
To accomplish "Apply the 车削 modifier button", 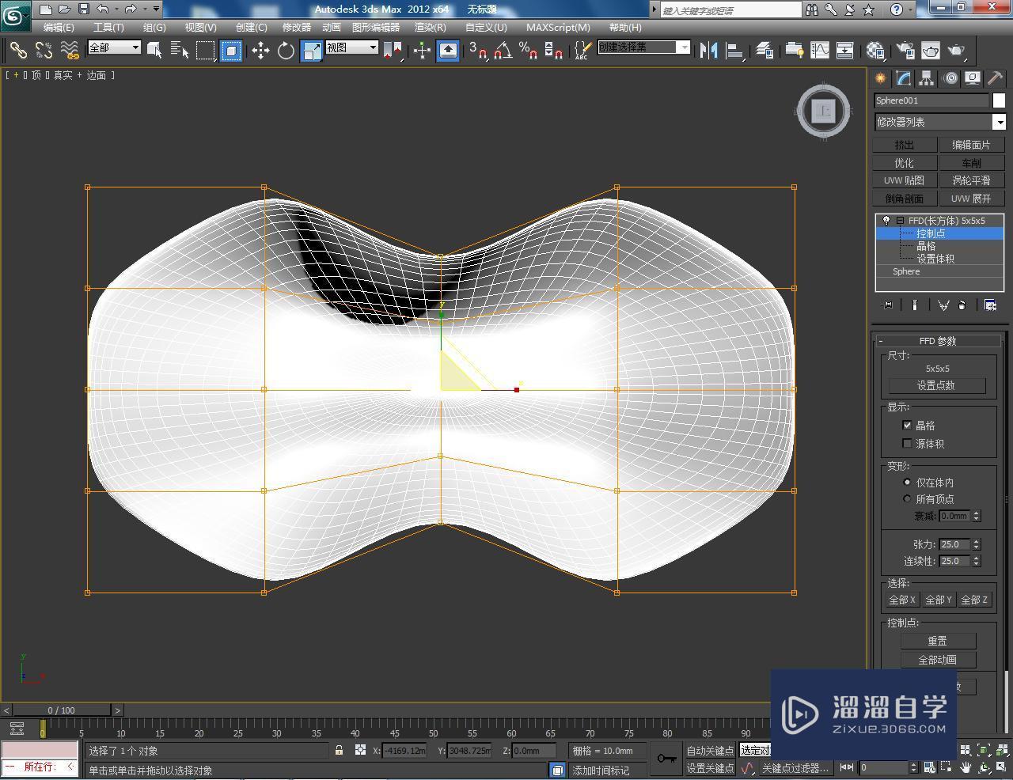I will (x=972, y=162).
